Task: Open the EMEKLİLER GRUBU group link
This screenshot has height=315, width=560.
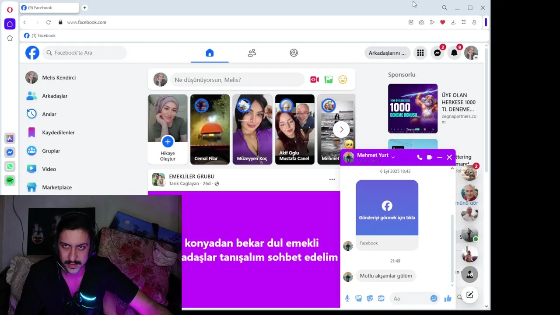Action: click(192, 176)
